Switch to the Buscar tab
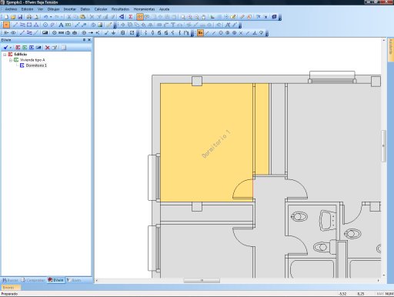Screen dimensions: 394x297 (10, 280)
